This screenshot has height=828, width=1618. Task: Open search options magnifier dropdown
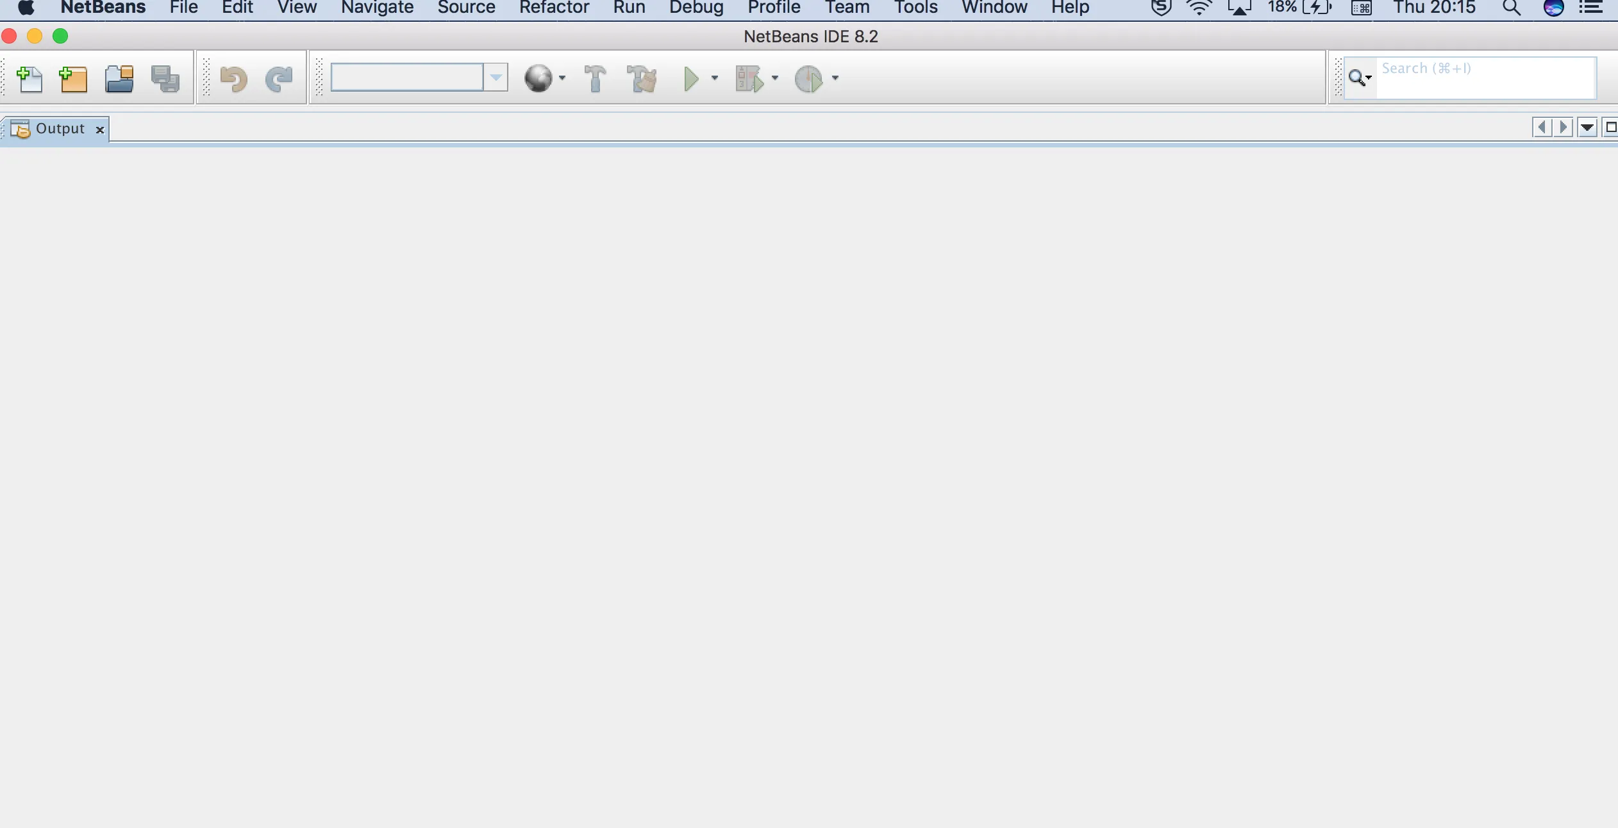1360,78
